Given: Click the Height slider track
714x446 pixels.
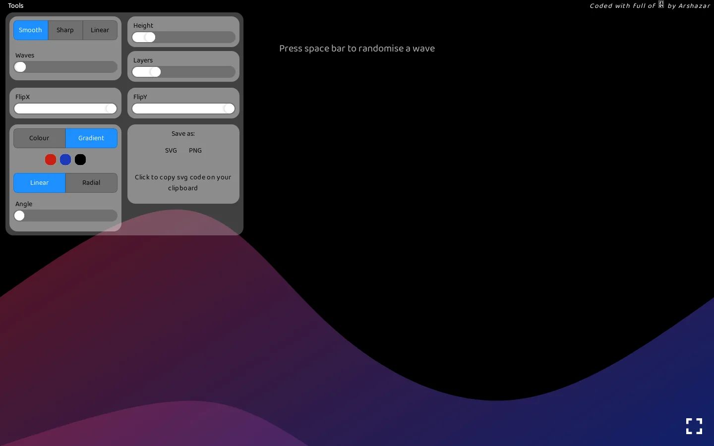Looking at the screenshot, I should click(x=183, y=37).
